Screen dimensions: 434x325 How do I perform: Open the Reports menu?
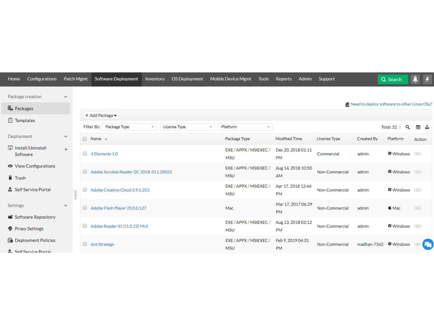[x=284, y=79]
